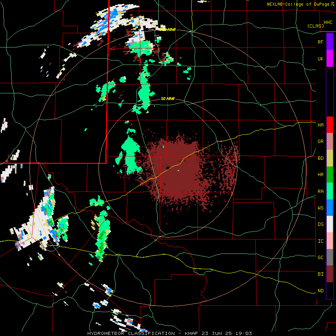Click the DS dry snow white swatch

330,224
